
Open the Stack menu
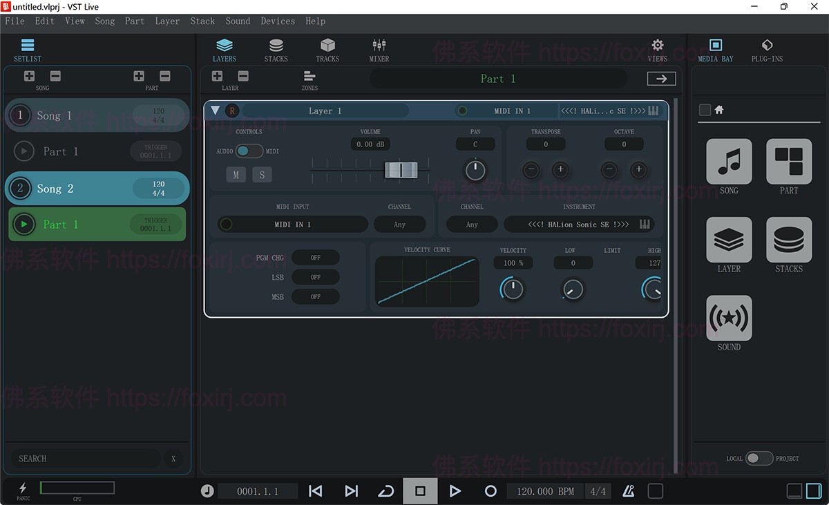click(x=202, y=21)
